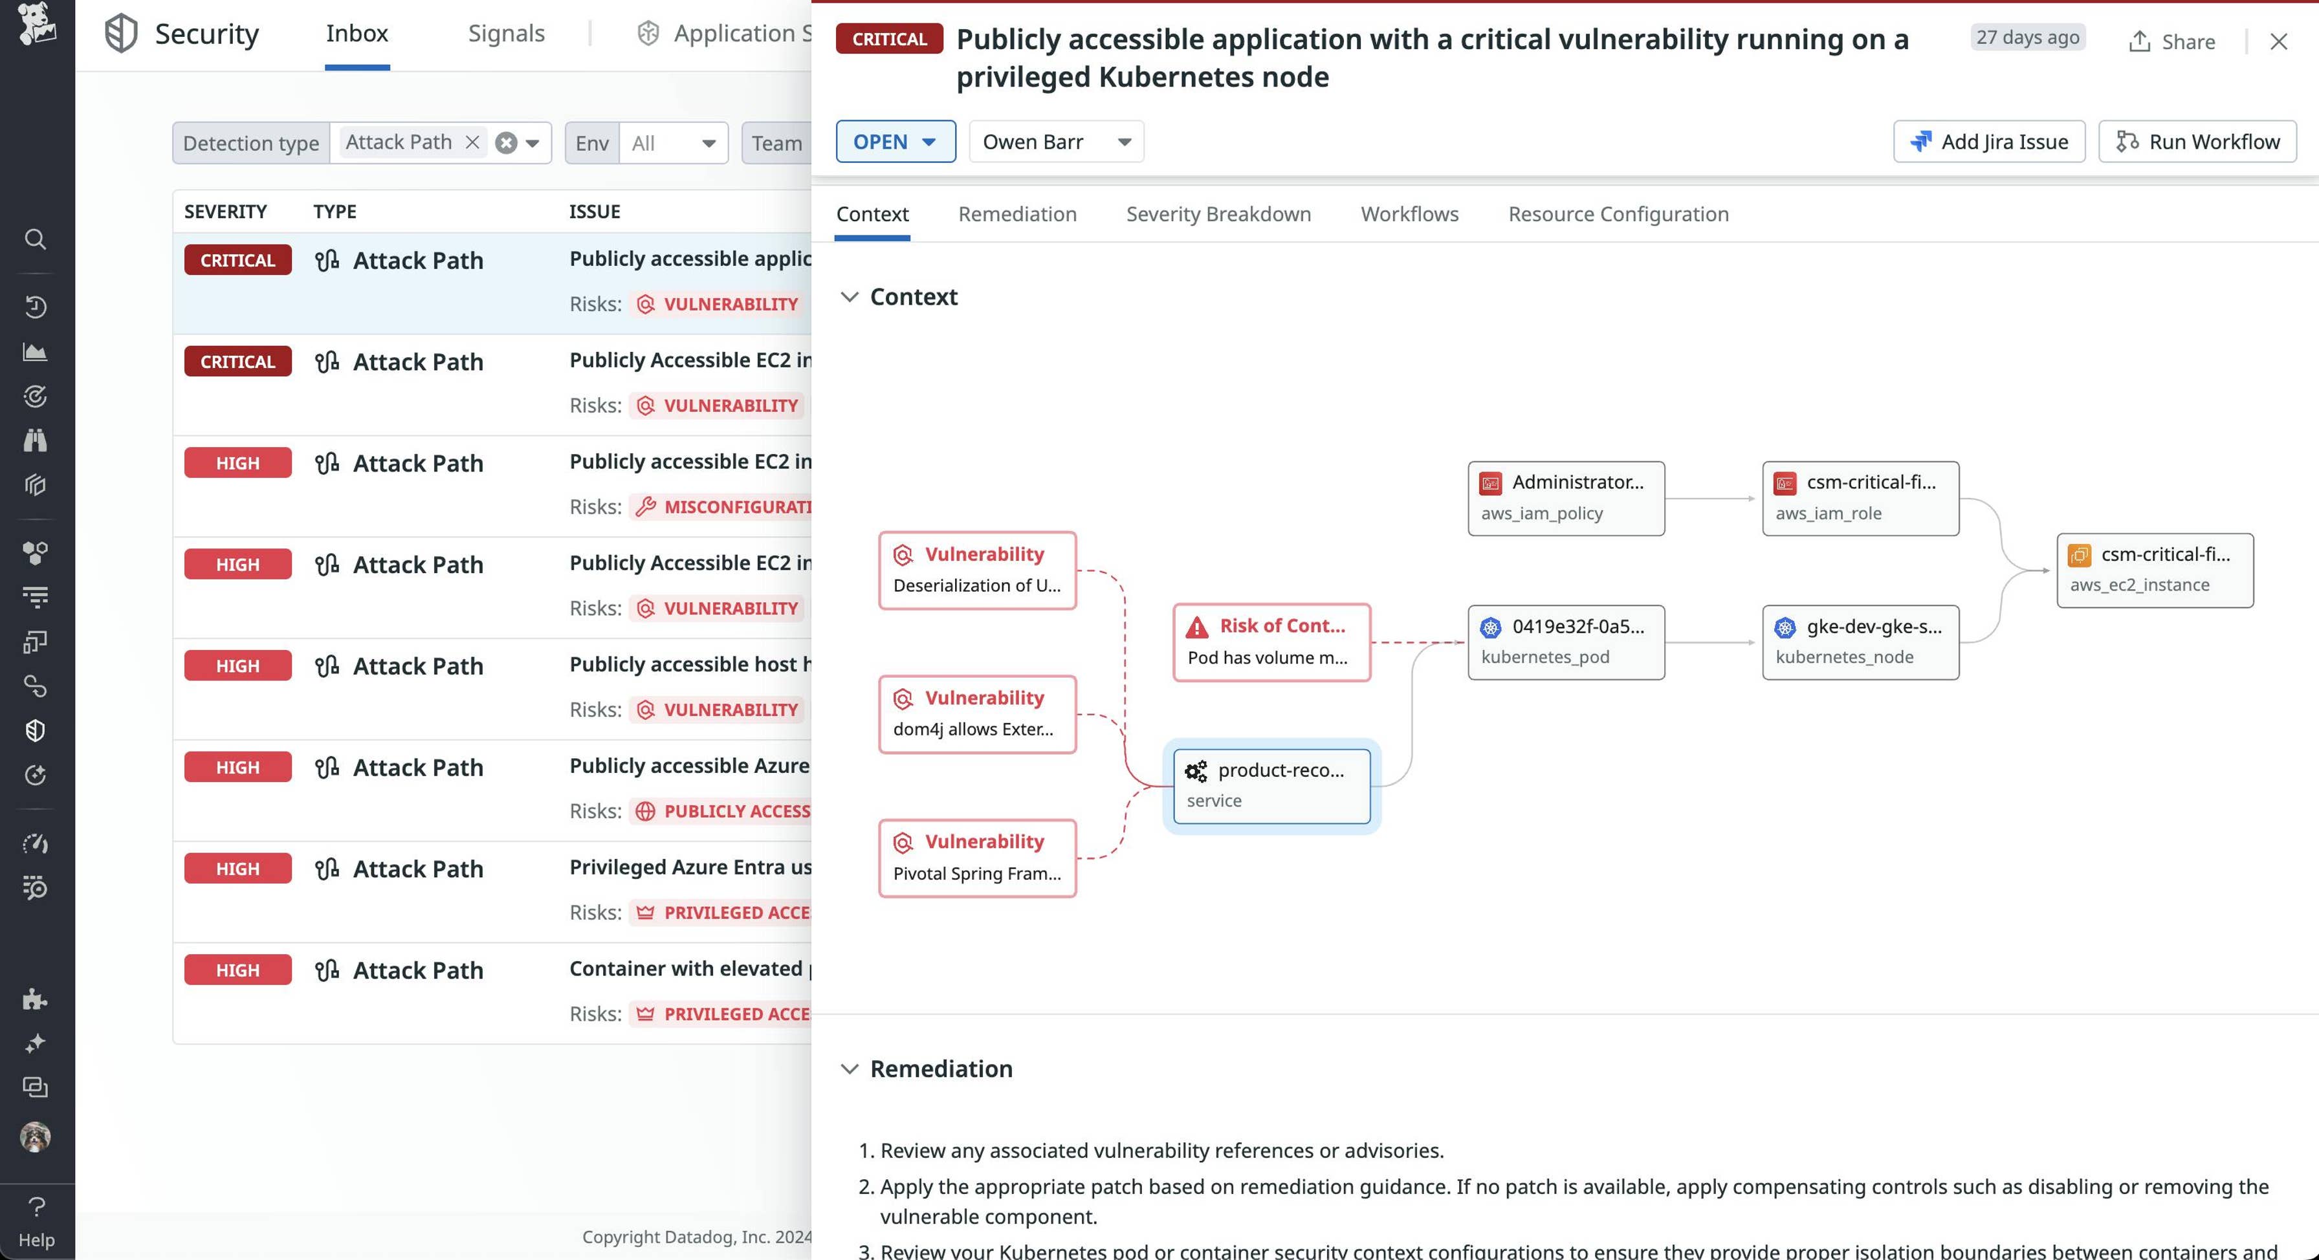
Task: Click the Dashboards chart icon in sidebar
Action: [35, 351]
